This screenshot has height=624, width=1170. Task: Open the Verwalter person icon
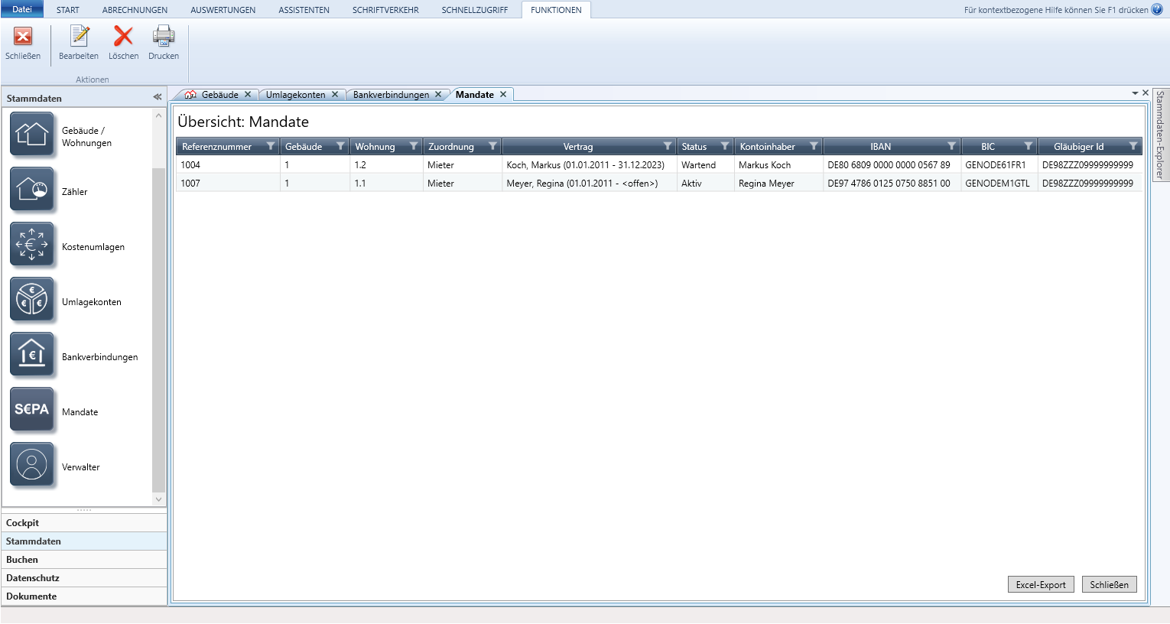[32, 465]
